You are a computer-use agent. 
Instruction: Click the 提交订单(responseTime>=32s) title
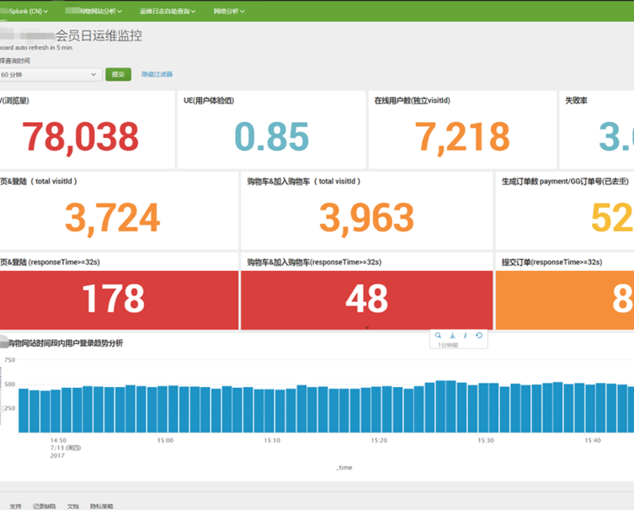552,263
